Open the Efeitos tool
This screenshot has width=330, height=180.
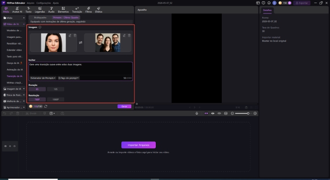point(99,10)
